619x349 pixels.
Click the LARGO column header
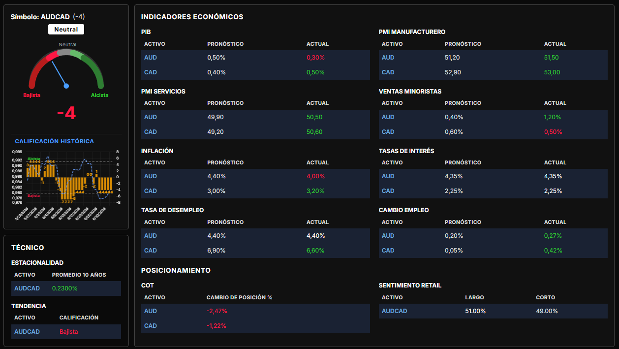tap(474, 298)
